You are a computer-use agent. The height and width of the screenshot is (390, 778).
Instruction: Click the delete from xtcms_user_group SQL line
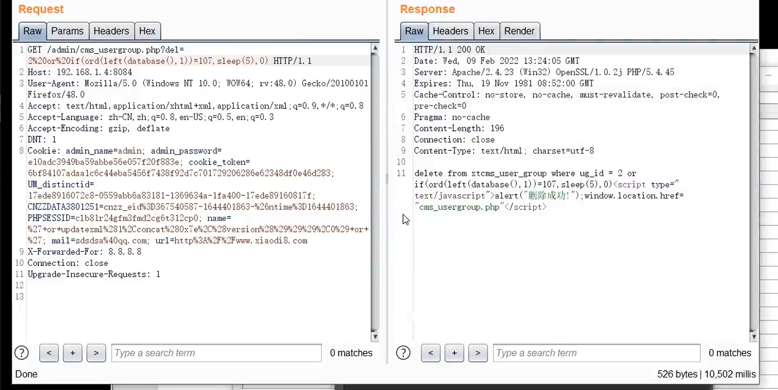[x=525, y=173]
